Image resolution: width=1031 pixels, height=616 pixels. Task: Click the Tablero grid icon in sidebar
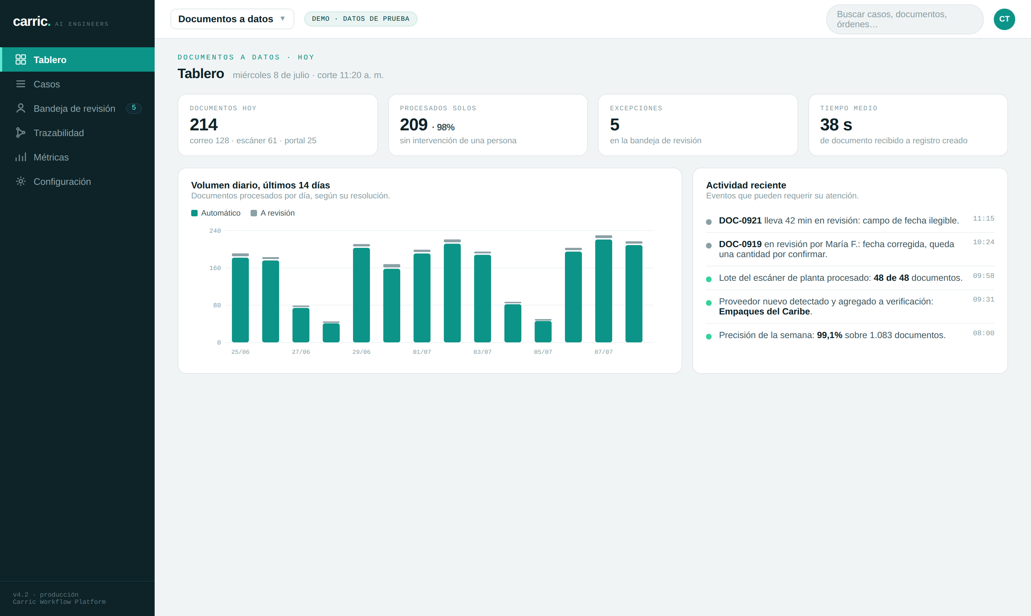[x=20, y=60]
